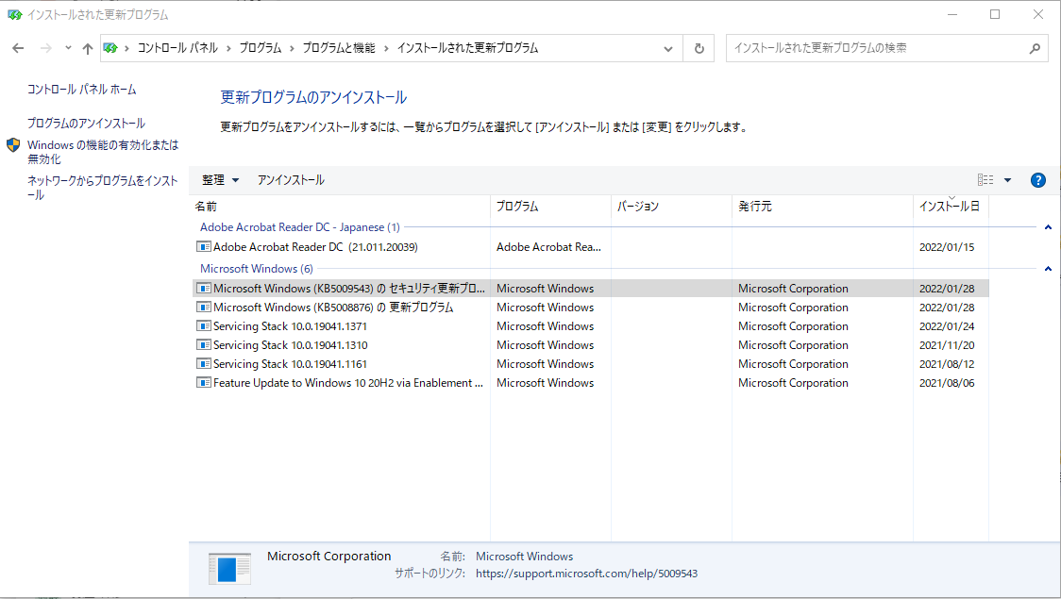Go up one level with up arrow
This screenshot has height=599, width=1061.
point(88,48)
